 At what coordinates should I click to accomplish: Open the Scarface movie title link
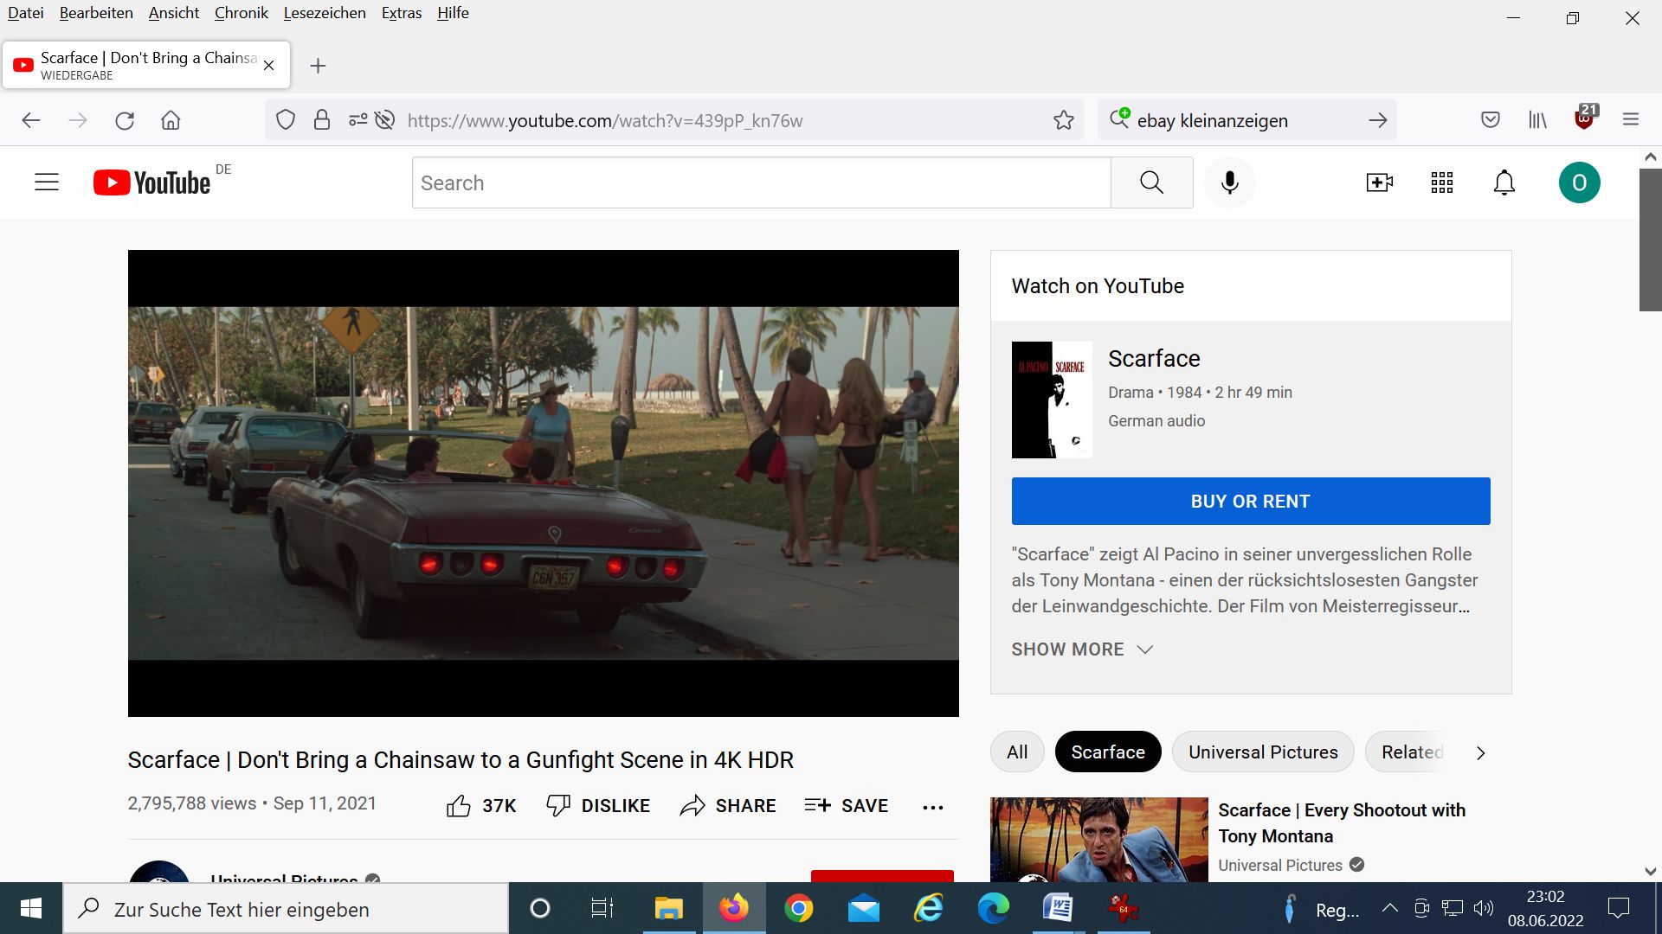click(x=1154, y=359)
